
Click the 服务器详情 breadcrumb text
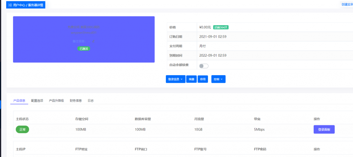(36, 5)
